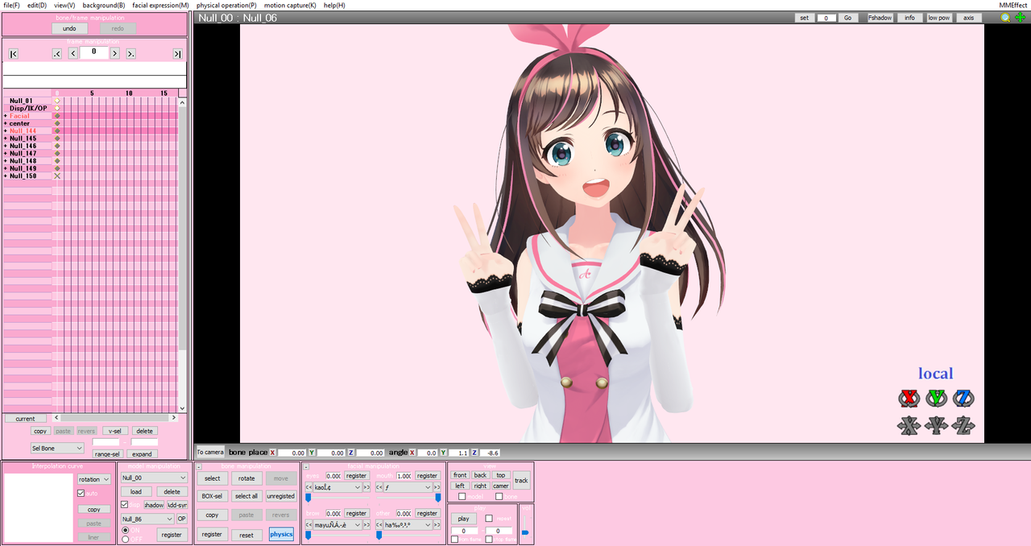Open the Null_86 dropdown

point(147,519)
